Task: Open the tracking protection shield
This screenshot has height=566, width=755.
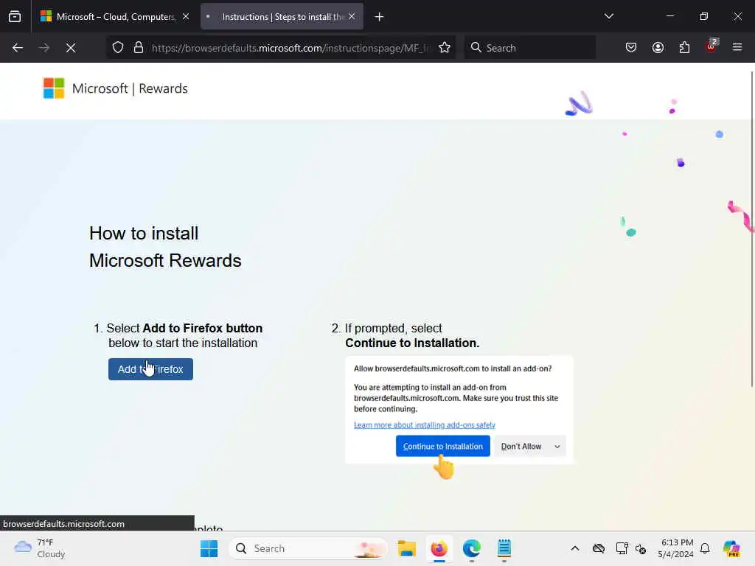Action: coord(118,48)
